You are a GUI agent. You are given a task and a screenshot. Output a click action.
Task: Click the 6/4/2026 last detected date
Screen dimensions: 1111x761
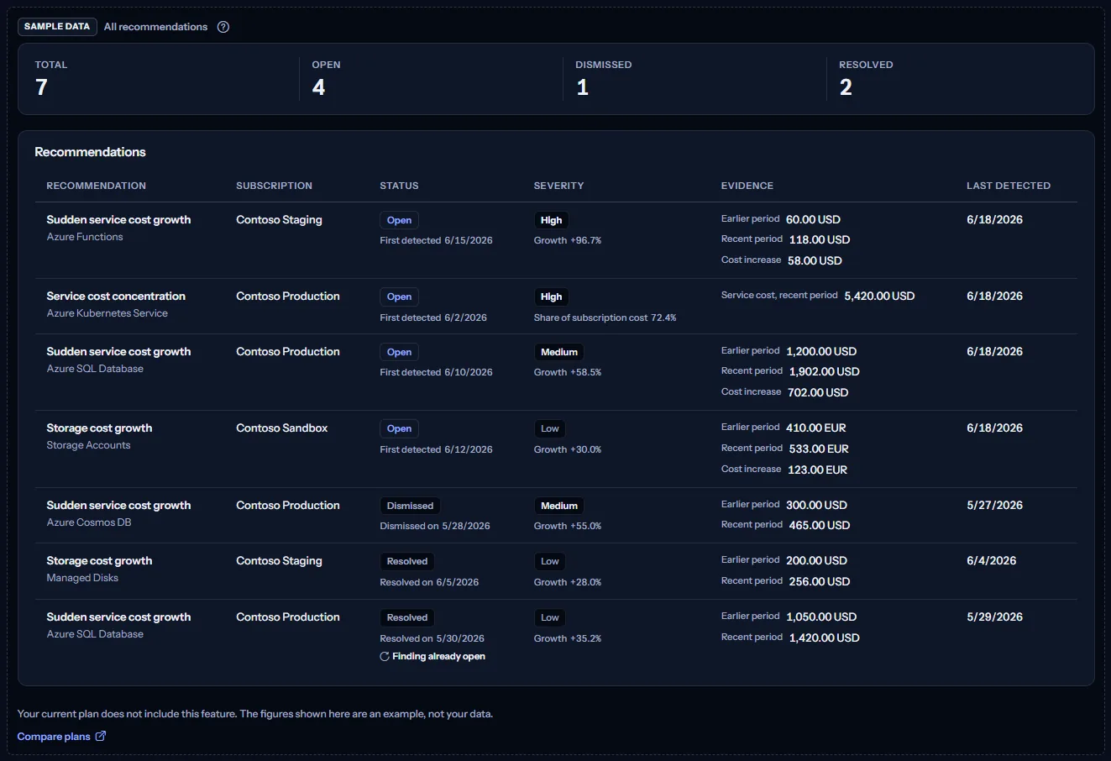click(x=991, y=561)
